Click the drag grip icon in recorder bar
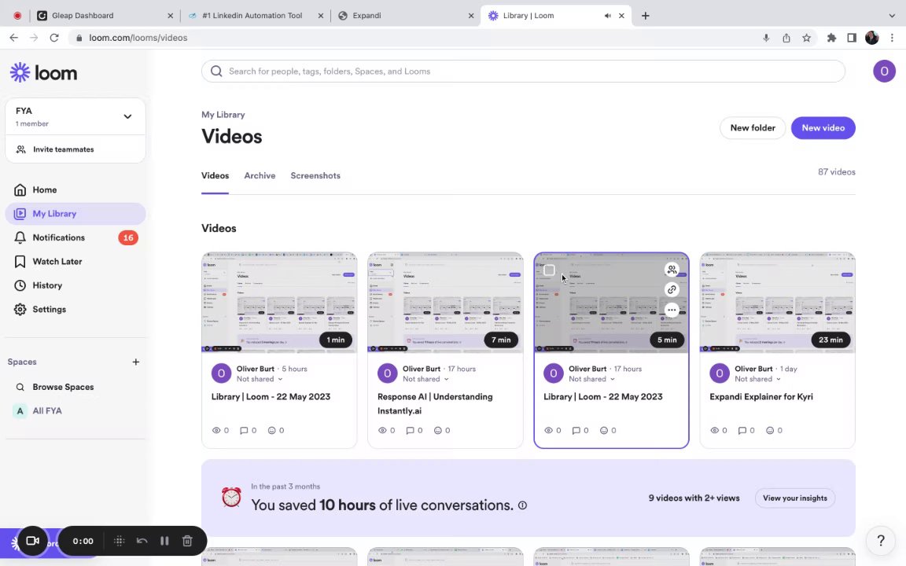906x566 pixels. pos(119,541)
